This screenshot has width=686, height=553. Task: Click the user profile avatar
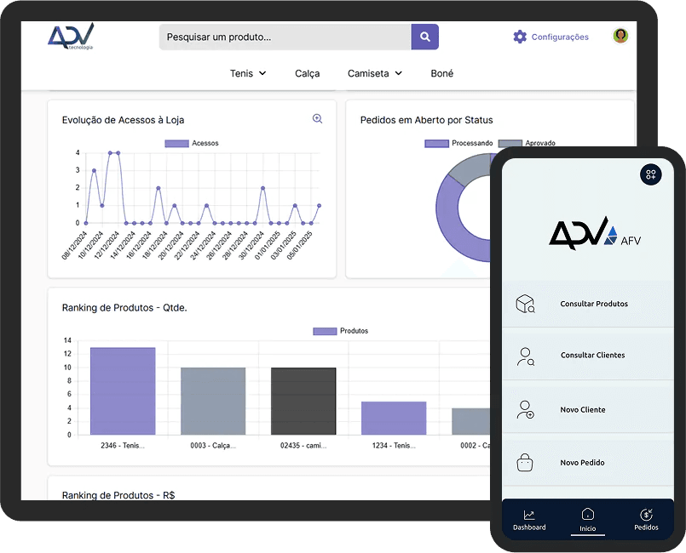620,36
